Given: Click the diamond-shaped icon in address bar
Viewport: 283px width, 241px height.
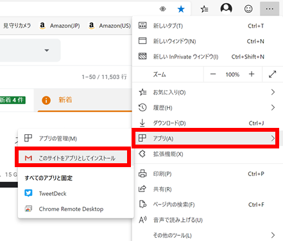Looking at the screenshot, I should coord(163,9).
